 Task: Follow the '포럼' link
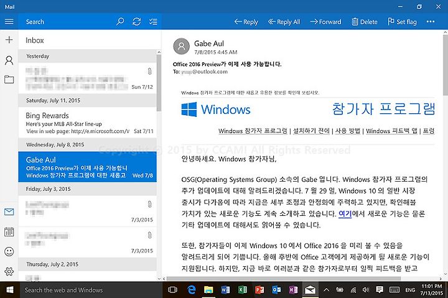point(429,131)
